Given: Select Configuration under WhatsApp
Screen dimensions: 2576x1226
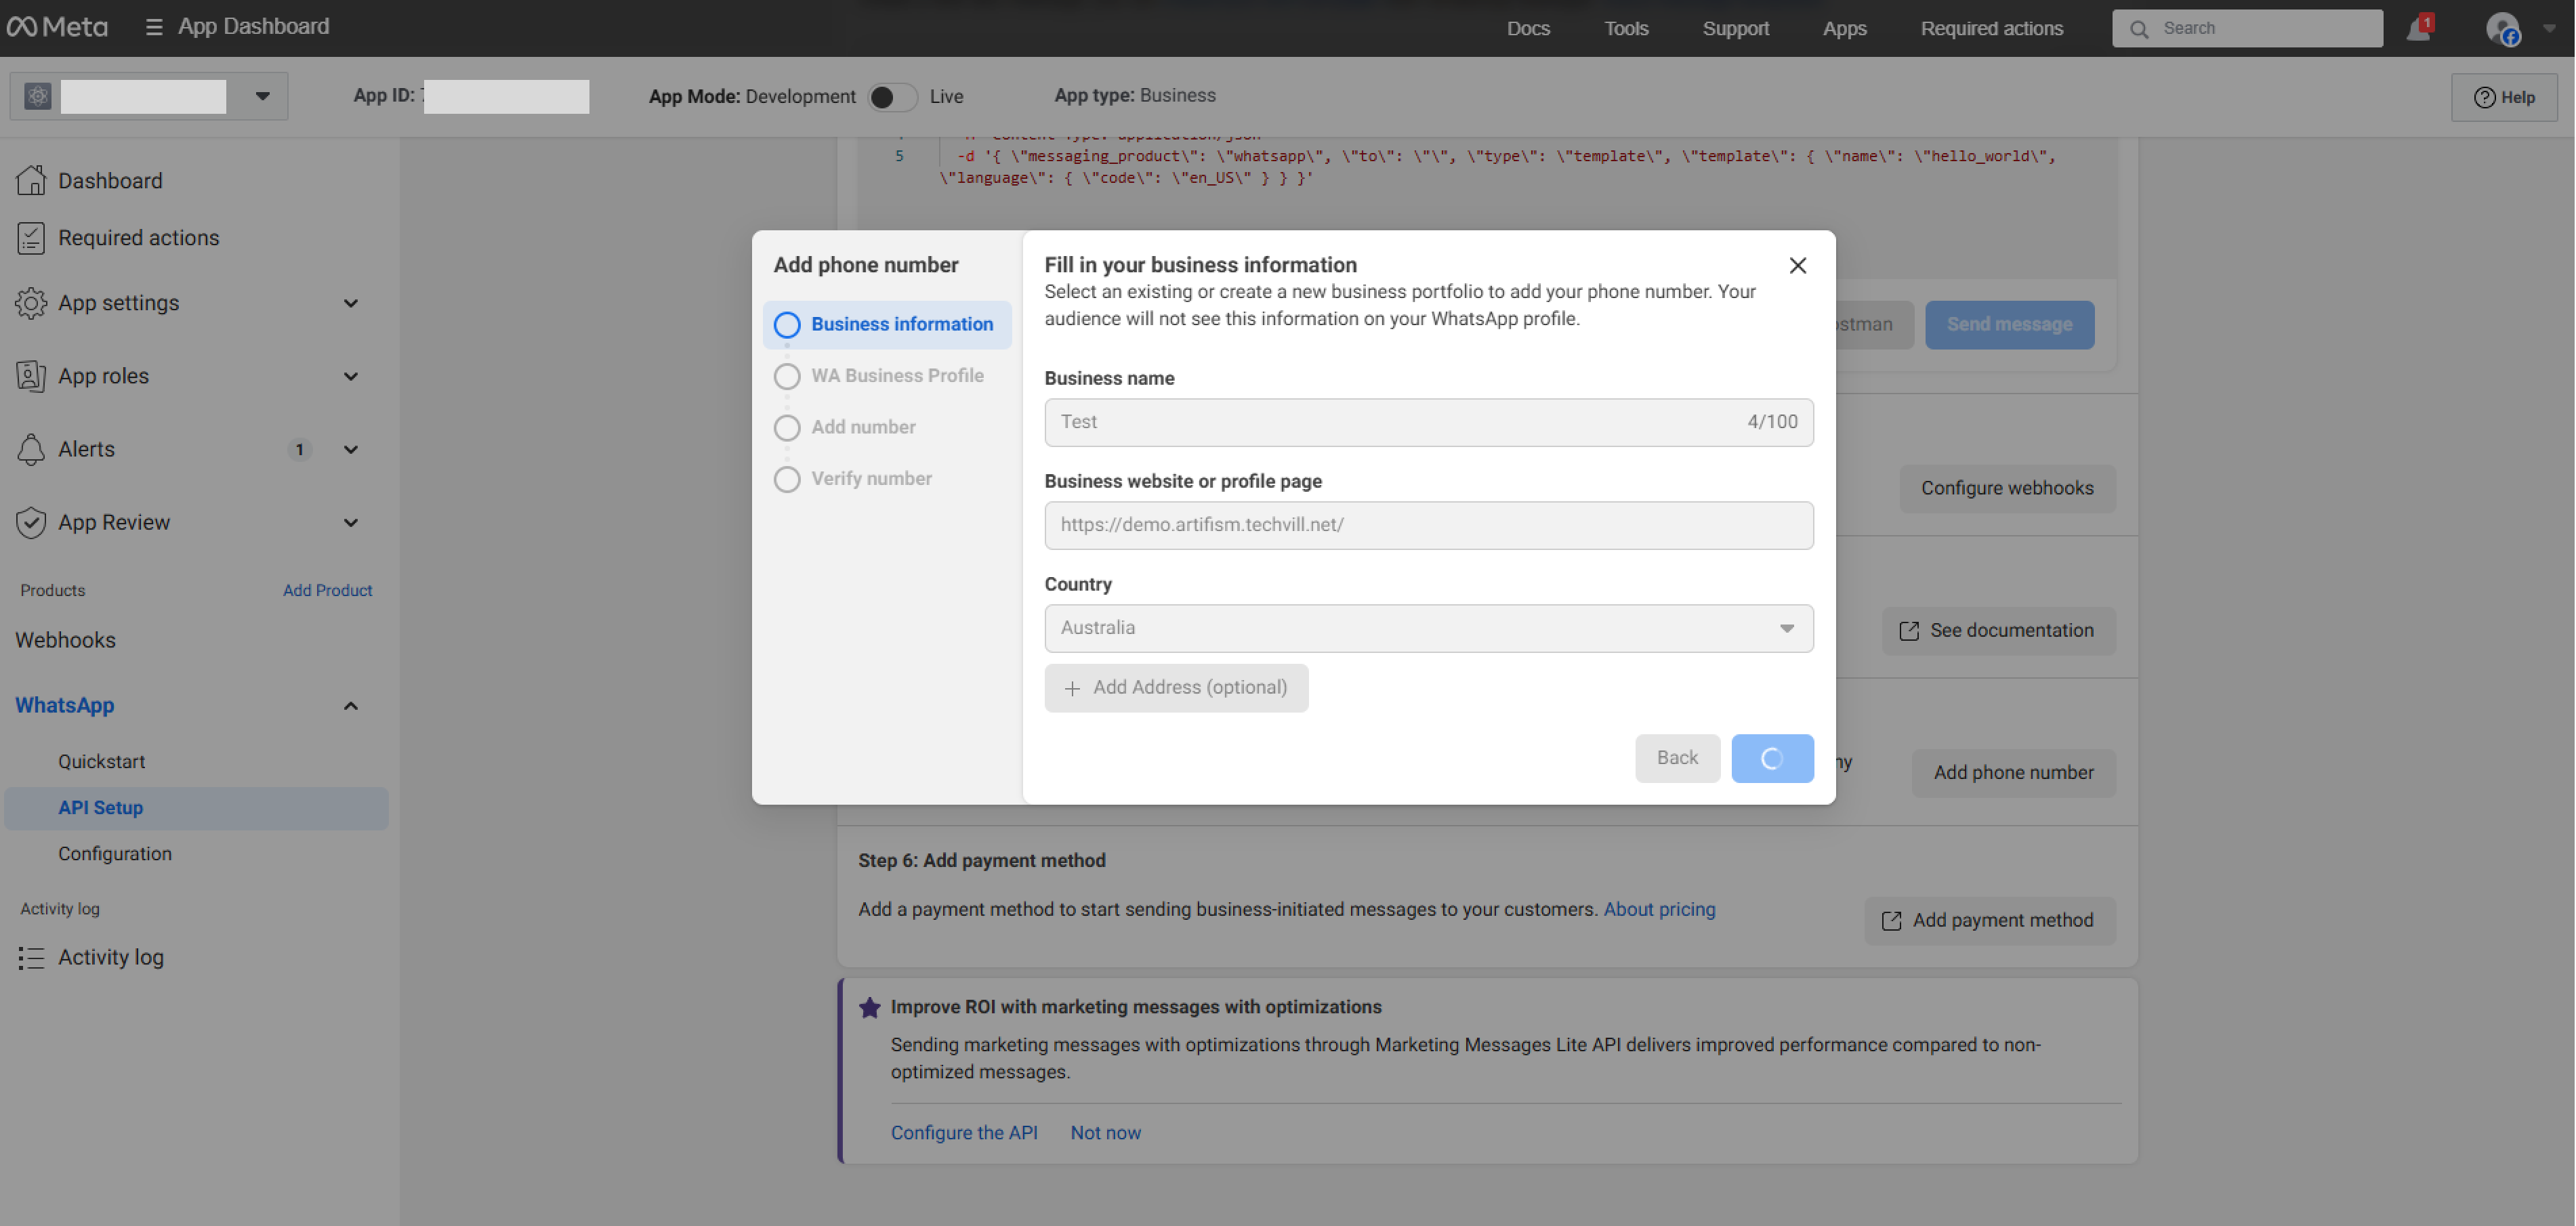Looking at the screenshot, I should point(114,853).
